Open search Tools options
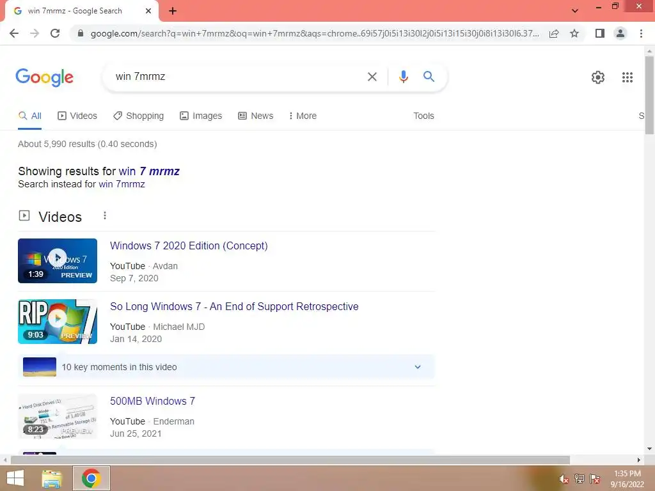Screen dimensions: 655x491 [x=423, y=116]
